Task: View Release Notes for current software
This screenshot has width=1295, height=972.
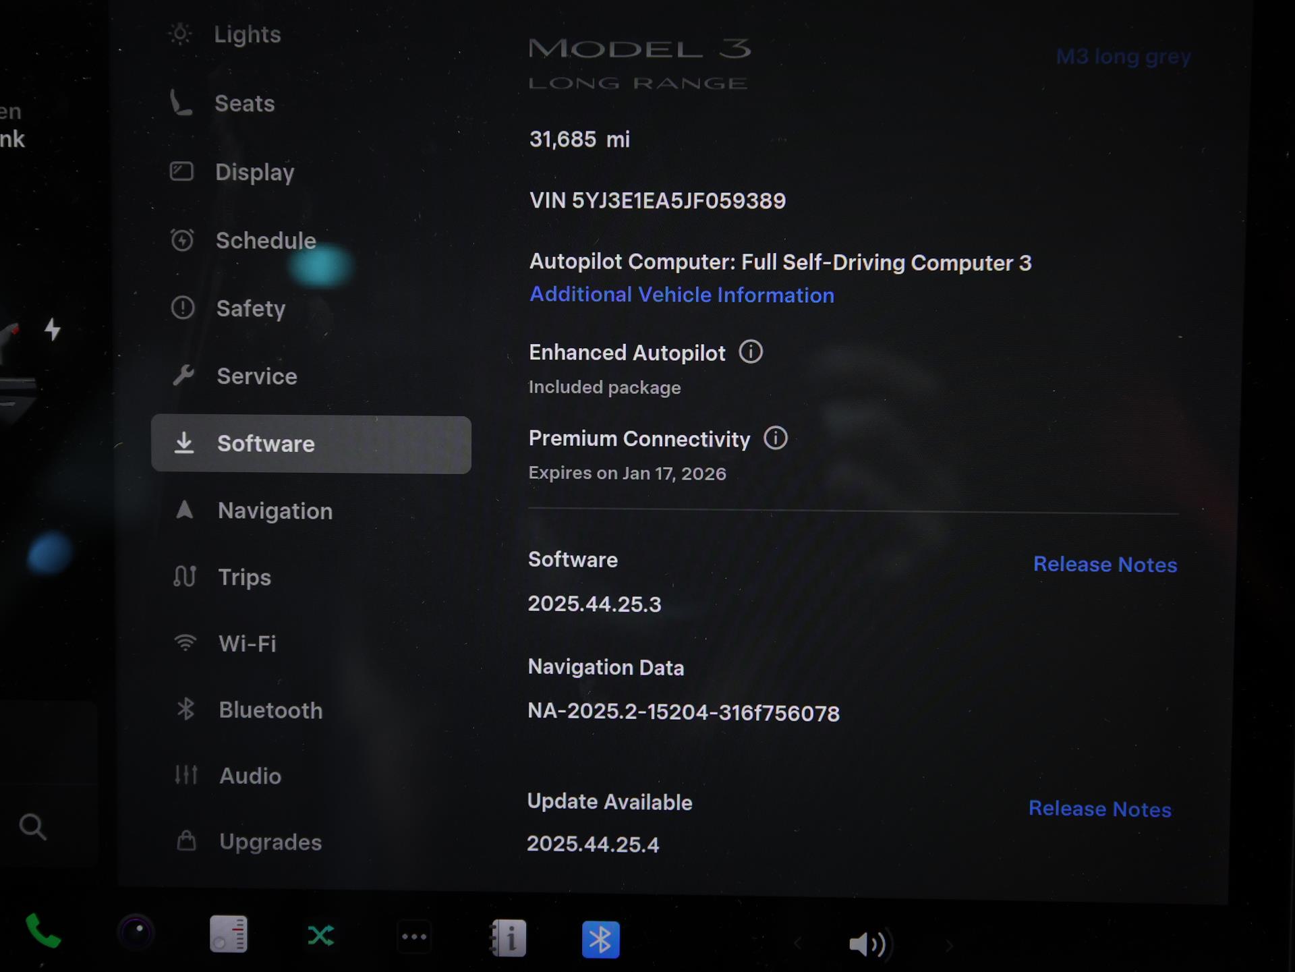Action: pos(1105,565)
